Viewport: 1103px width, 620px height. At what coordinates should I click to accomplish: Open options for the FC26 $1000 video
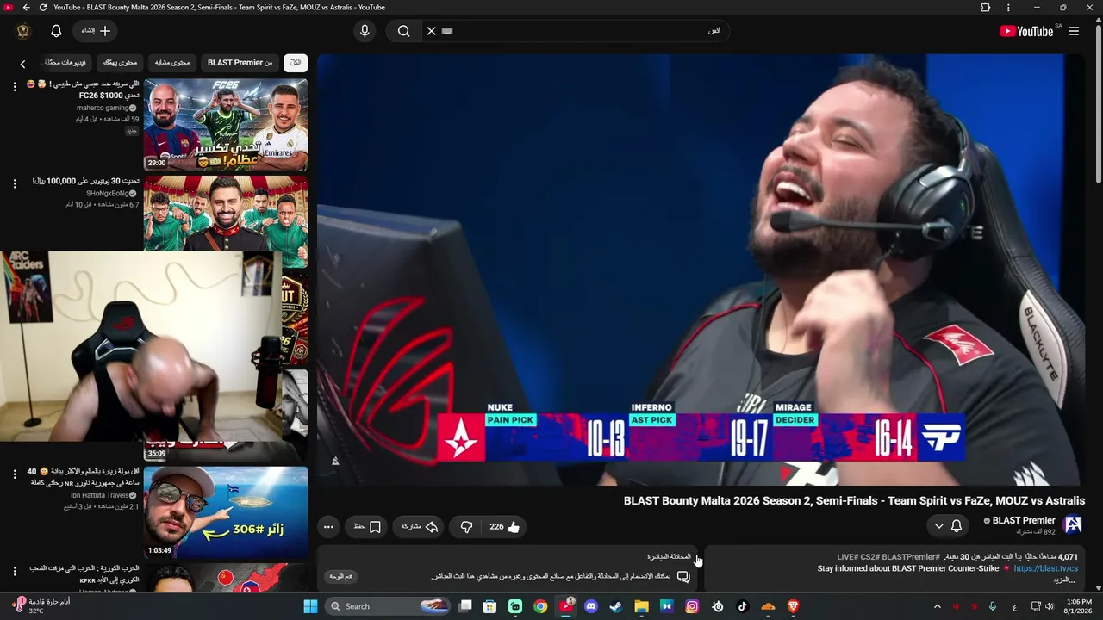tap(15, 87)
